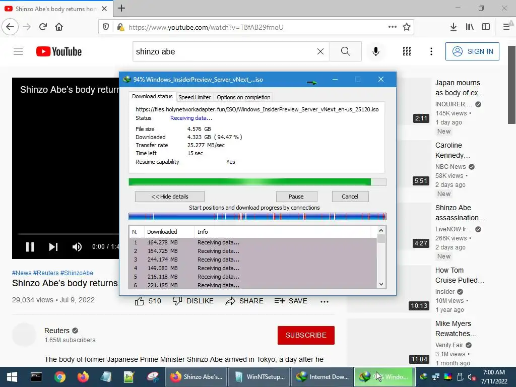Click tracking protection shield icon

106,27
